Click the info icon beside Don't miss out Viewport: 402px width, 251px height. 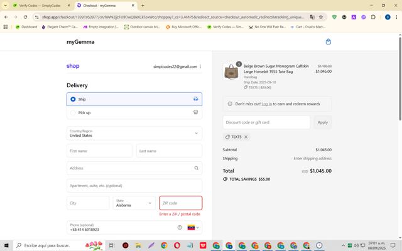click(x=230, y=104)
